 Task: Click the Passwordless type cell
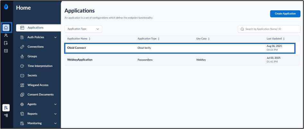coord(145,60)
